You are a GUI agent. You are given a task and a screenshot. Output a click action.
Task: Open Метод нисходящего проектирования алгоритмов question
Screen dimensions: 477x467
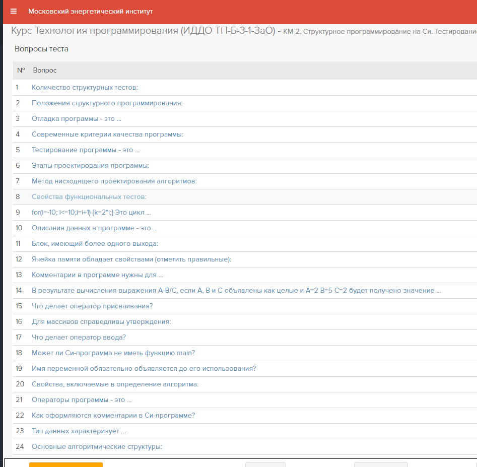coord(114,181)
